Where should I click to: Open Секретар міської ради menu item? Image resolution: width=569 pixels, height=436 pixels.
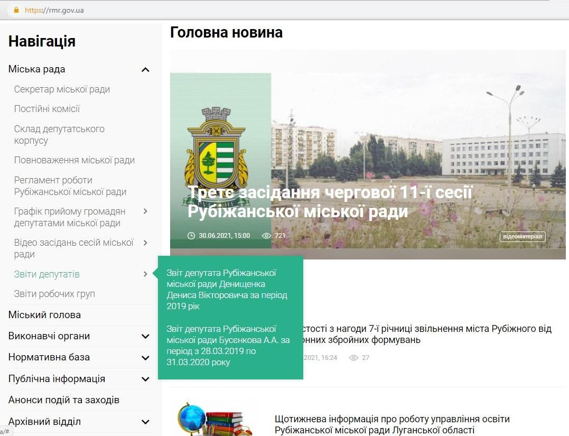[62, 89]
